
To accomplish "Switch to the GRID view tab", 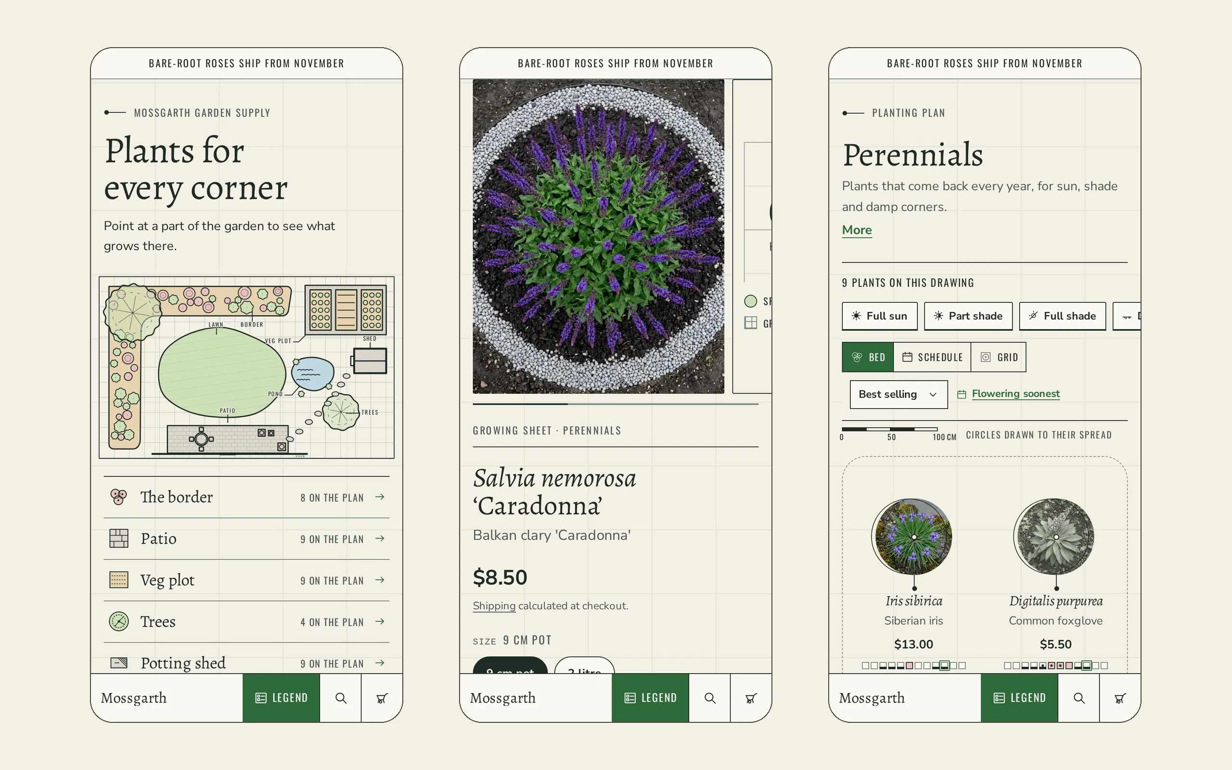I will tap(998, 357).
